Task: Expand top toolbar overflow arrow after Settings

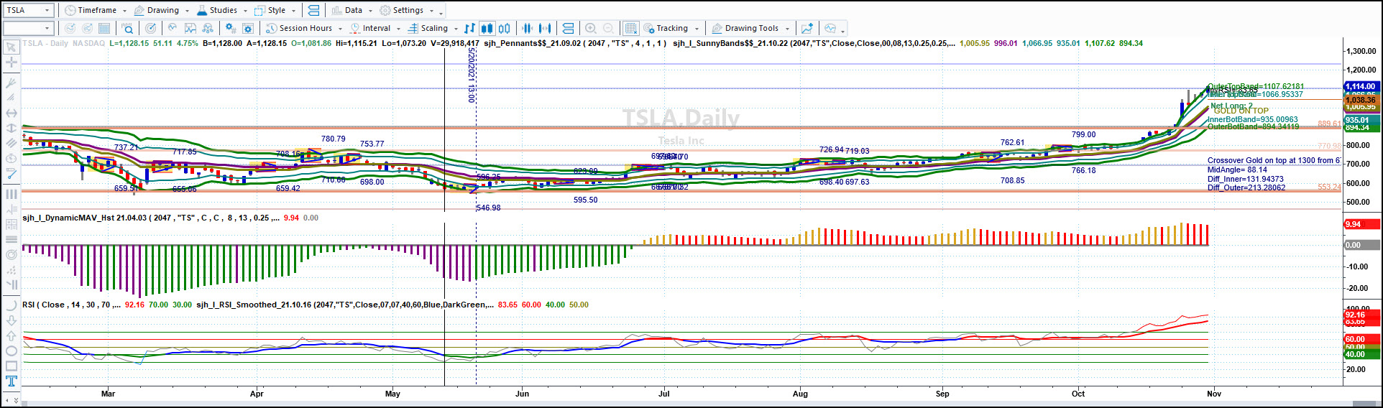Action: [441, 12]
